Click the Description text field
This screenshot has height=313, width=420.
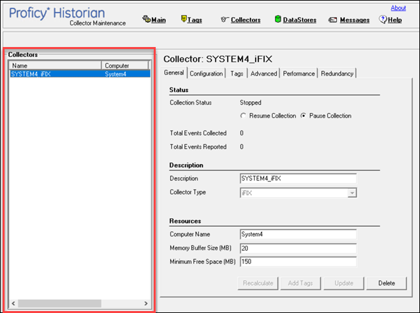coord(298,178)
